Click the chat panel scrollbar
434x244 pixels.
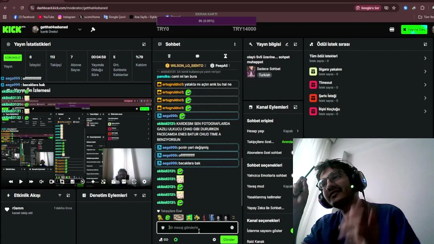242,181
